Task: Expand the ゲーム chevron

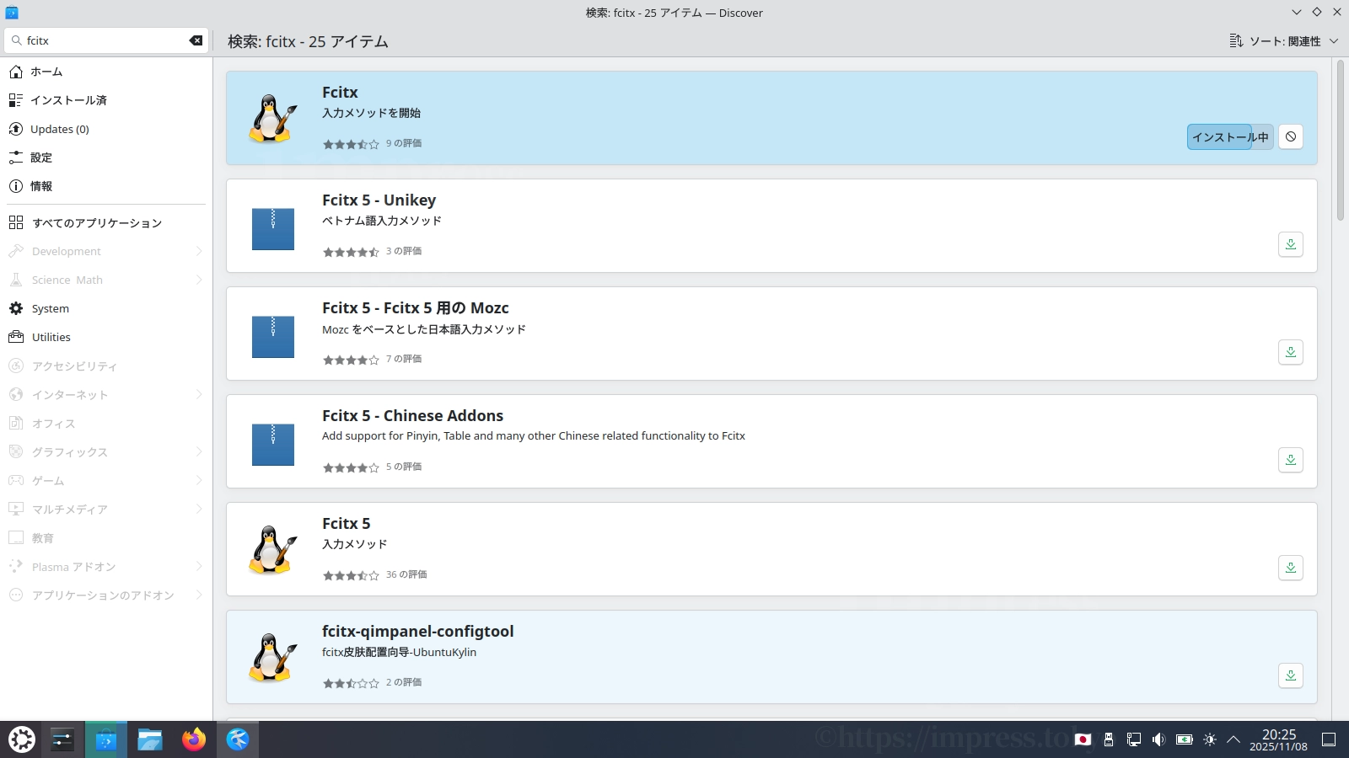Action: pyautogui.click(x=199, y=480)
